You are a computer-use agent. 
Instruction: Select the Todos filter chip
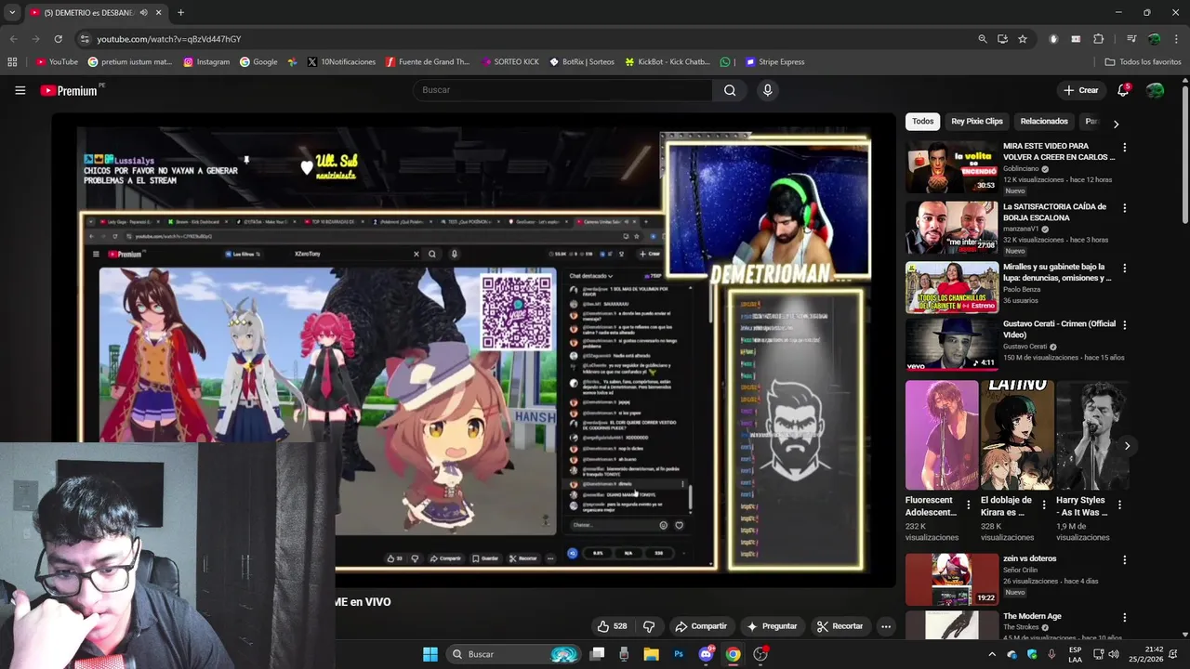922,121
